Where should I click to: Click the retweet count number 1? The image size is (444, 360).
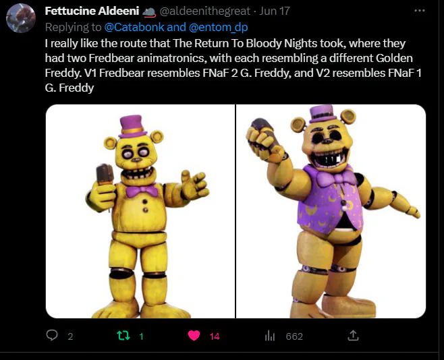[141, 336]
